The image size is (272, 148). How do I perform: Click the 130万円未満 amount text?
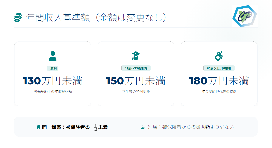pyautogui.click(x=53, y=81)
